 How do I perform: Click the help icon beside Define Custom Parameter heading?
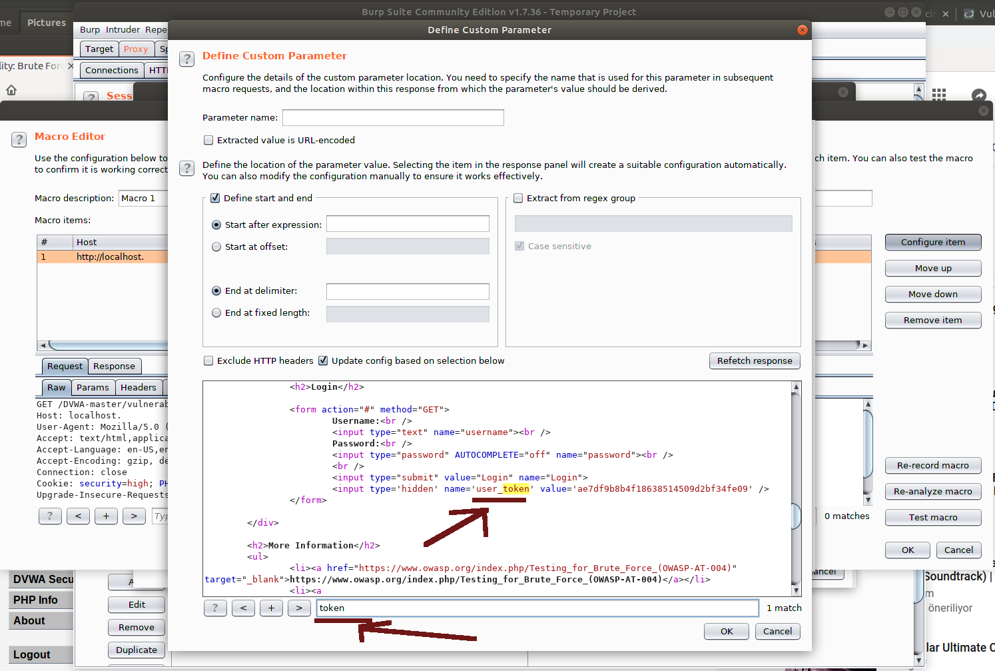pyautogui.click(x=187, y=59)
